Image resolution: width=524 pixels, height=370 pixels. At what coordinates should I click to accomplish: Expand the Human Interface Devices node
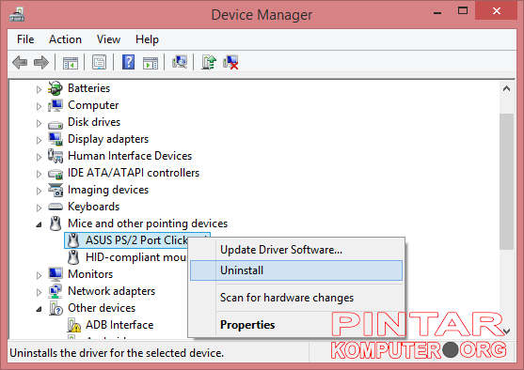tap(39, 157)
